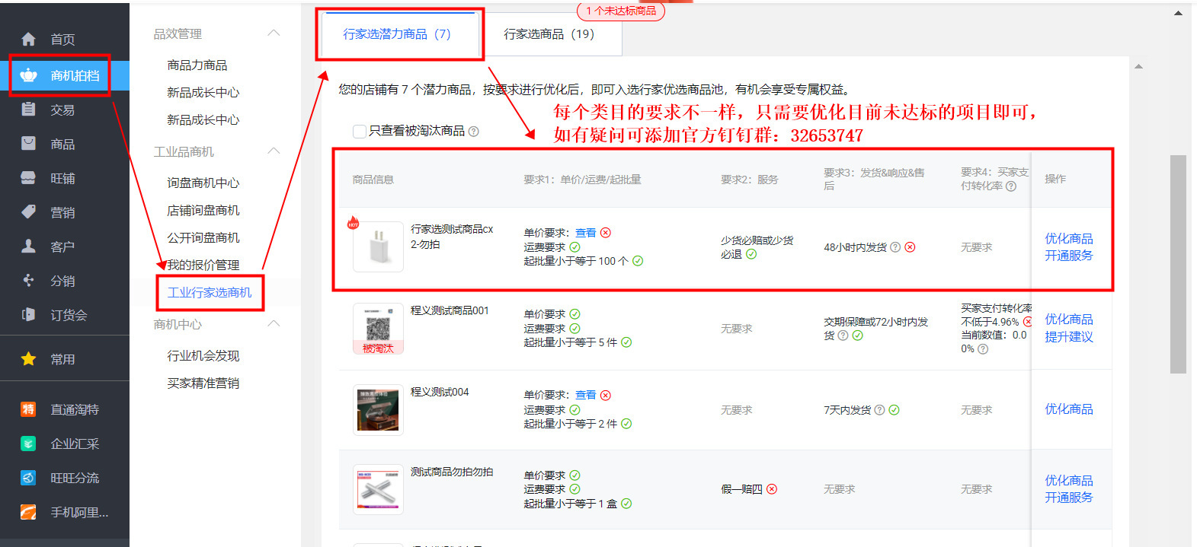
Task: Click 提升建议 link for 程义测试商品001
Action: coord(1068,337)
